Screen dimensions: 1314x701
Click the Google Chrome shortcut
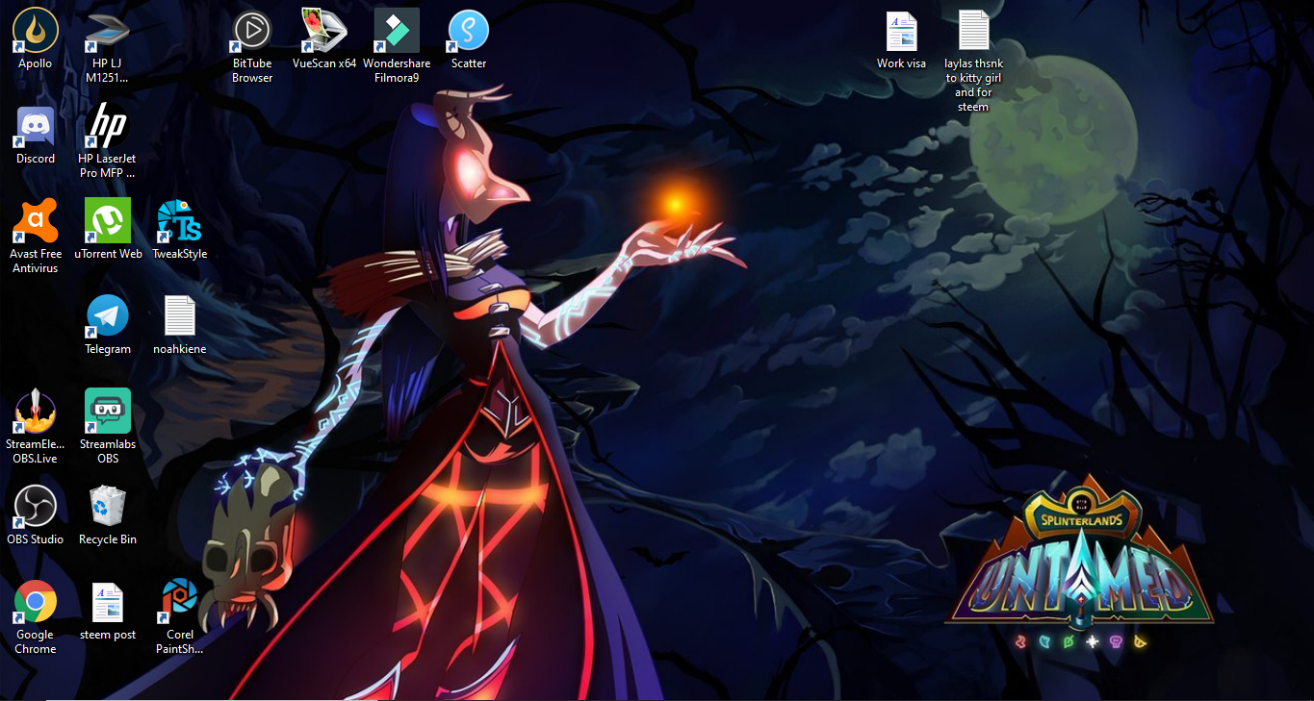pyautogui.click(x=36, y=601)
